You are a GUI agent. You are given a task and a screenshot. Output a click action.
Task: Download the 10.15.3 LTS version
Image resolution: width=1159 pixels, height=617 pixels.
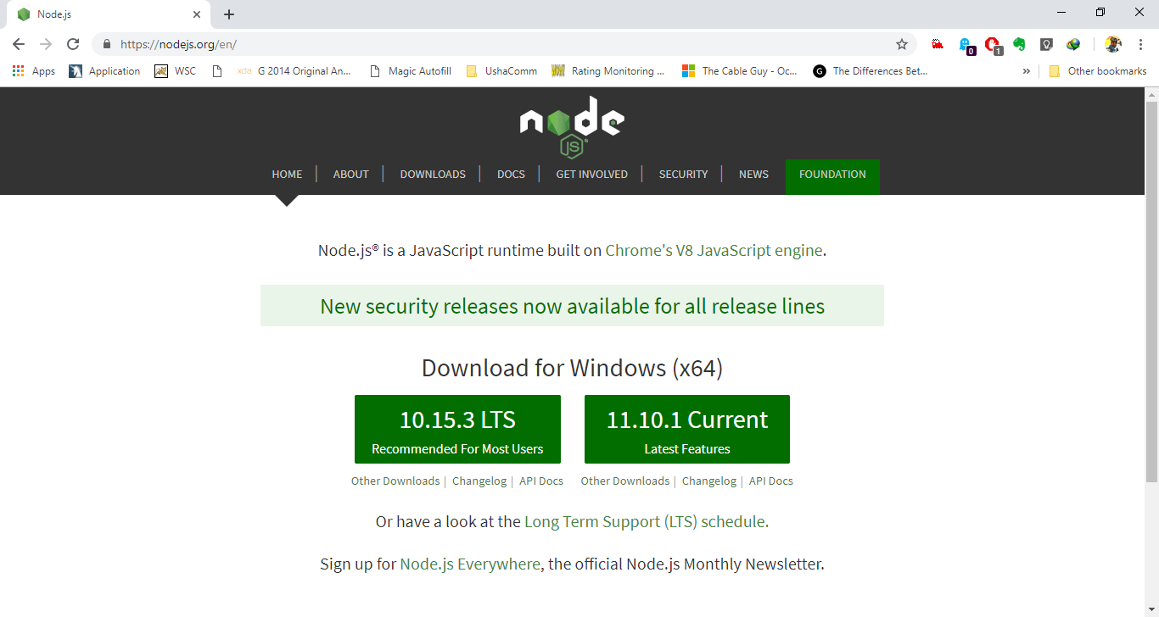[457, 430]
